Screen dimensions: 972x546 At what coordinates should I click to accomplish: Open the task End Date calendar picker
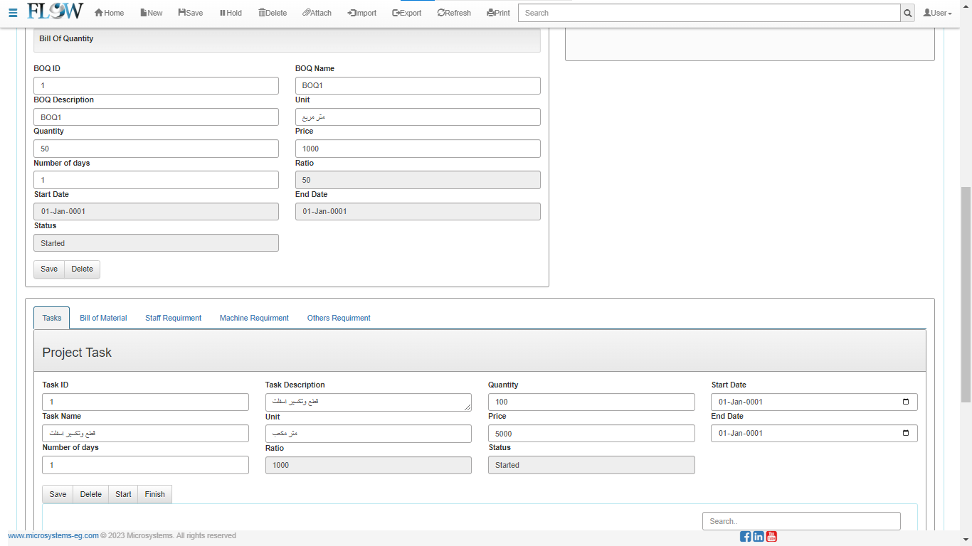click(905, 433)
